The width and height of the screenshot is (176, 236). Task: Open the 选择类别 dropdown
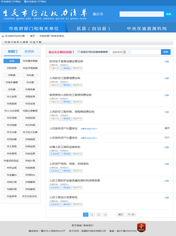coord(119,52)
